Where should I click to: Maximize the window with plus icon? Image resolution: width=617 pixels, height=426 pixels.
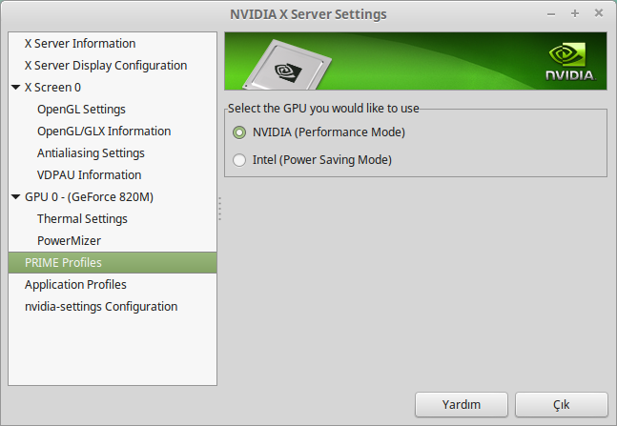pos(575,13)
